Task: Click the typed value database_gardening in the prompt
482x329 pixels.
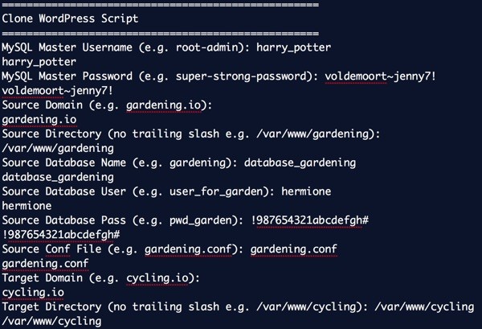Action: [300, 162]
